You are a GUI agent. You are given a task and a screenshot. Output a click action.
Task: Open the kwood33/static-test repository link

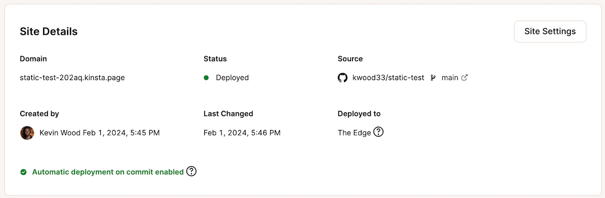pyautogui.click(x=388, y=78)
